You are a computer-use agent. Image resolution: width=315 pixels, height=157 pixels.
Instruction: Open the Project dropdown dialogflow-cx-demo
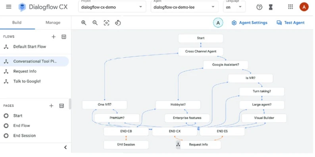(x=112, y=7)
